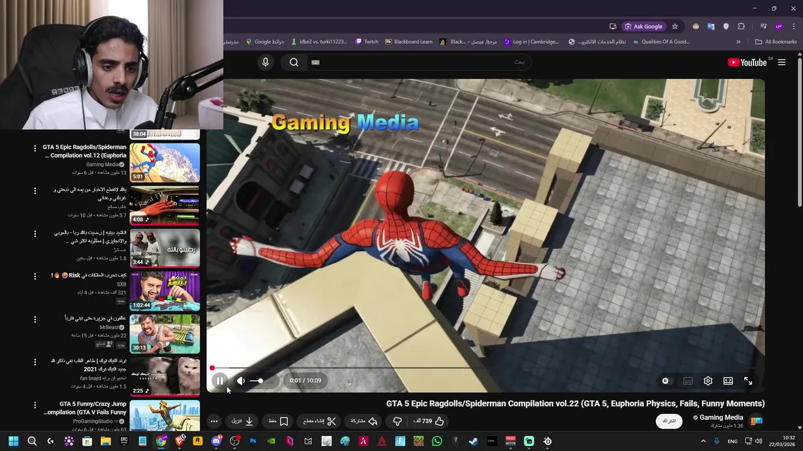Image resolution: width=803 pixels, height=451 pixels.
Task: Open the Log in | Cambridge bookmark
Action: [531, 42]
